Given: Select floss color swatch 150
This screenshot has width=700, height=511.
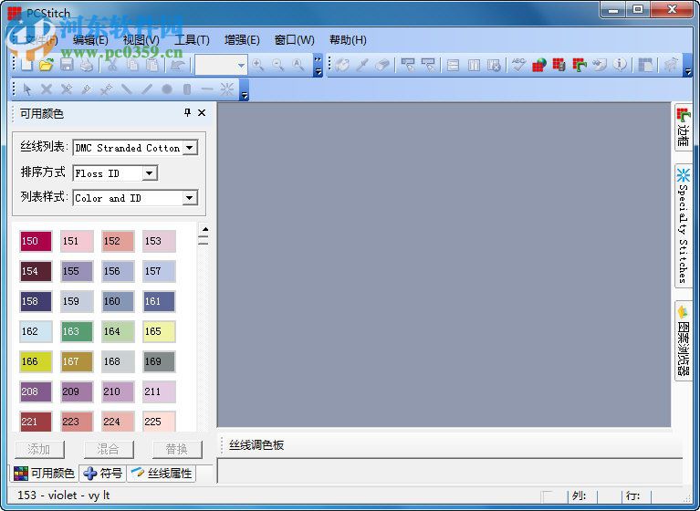Looking at the screenshot, I should pyautogui.click(x=36, y=241).
